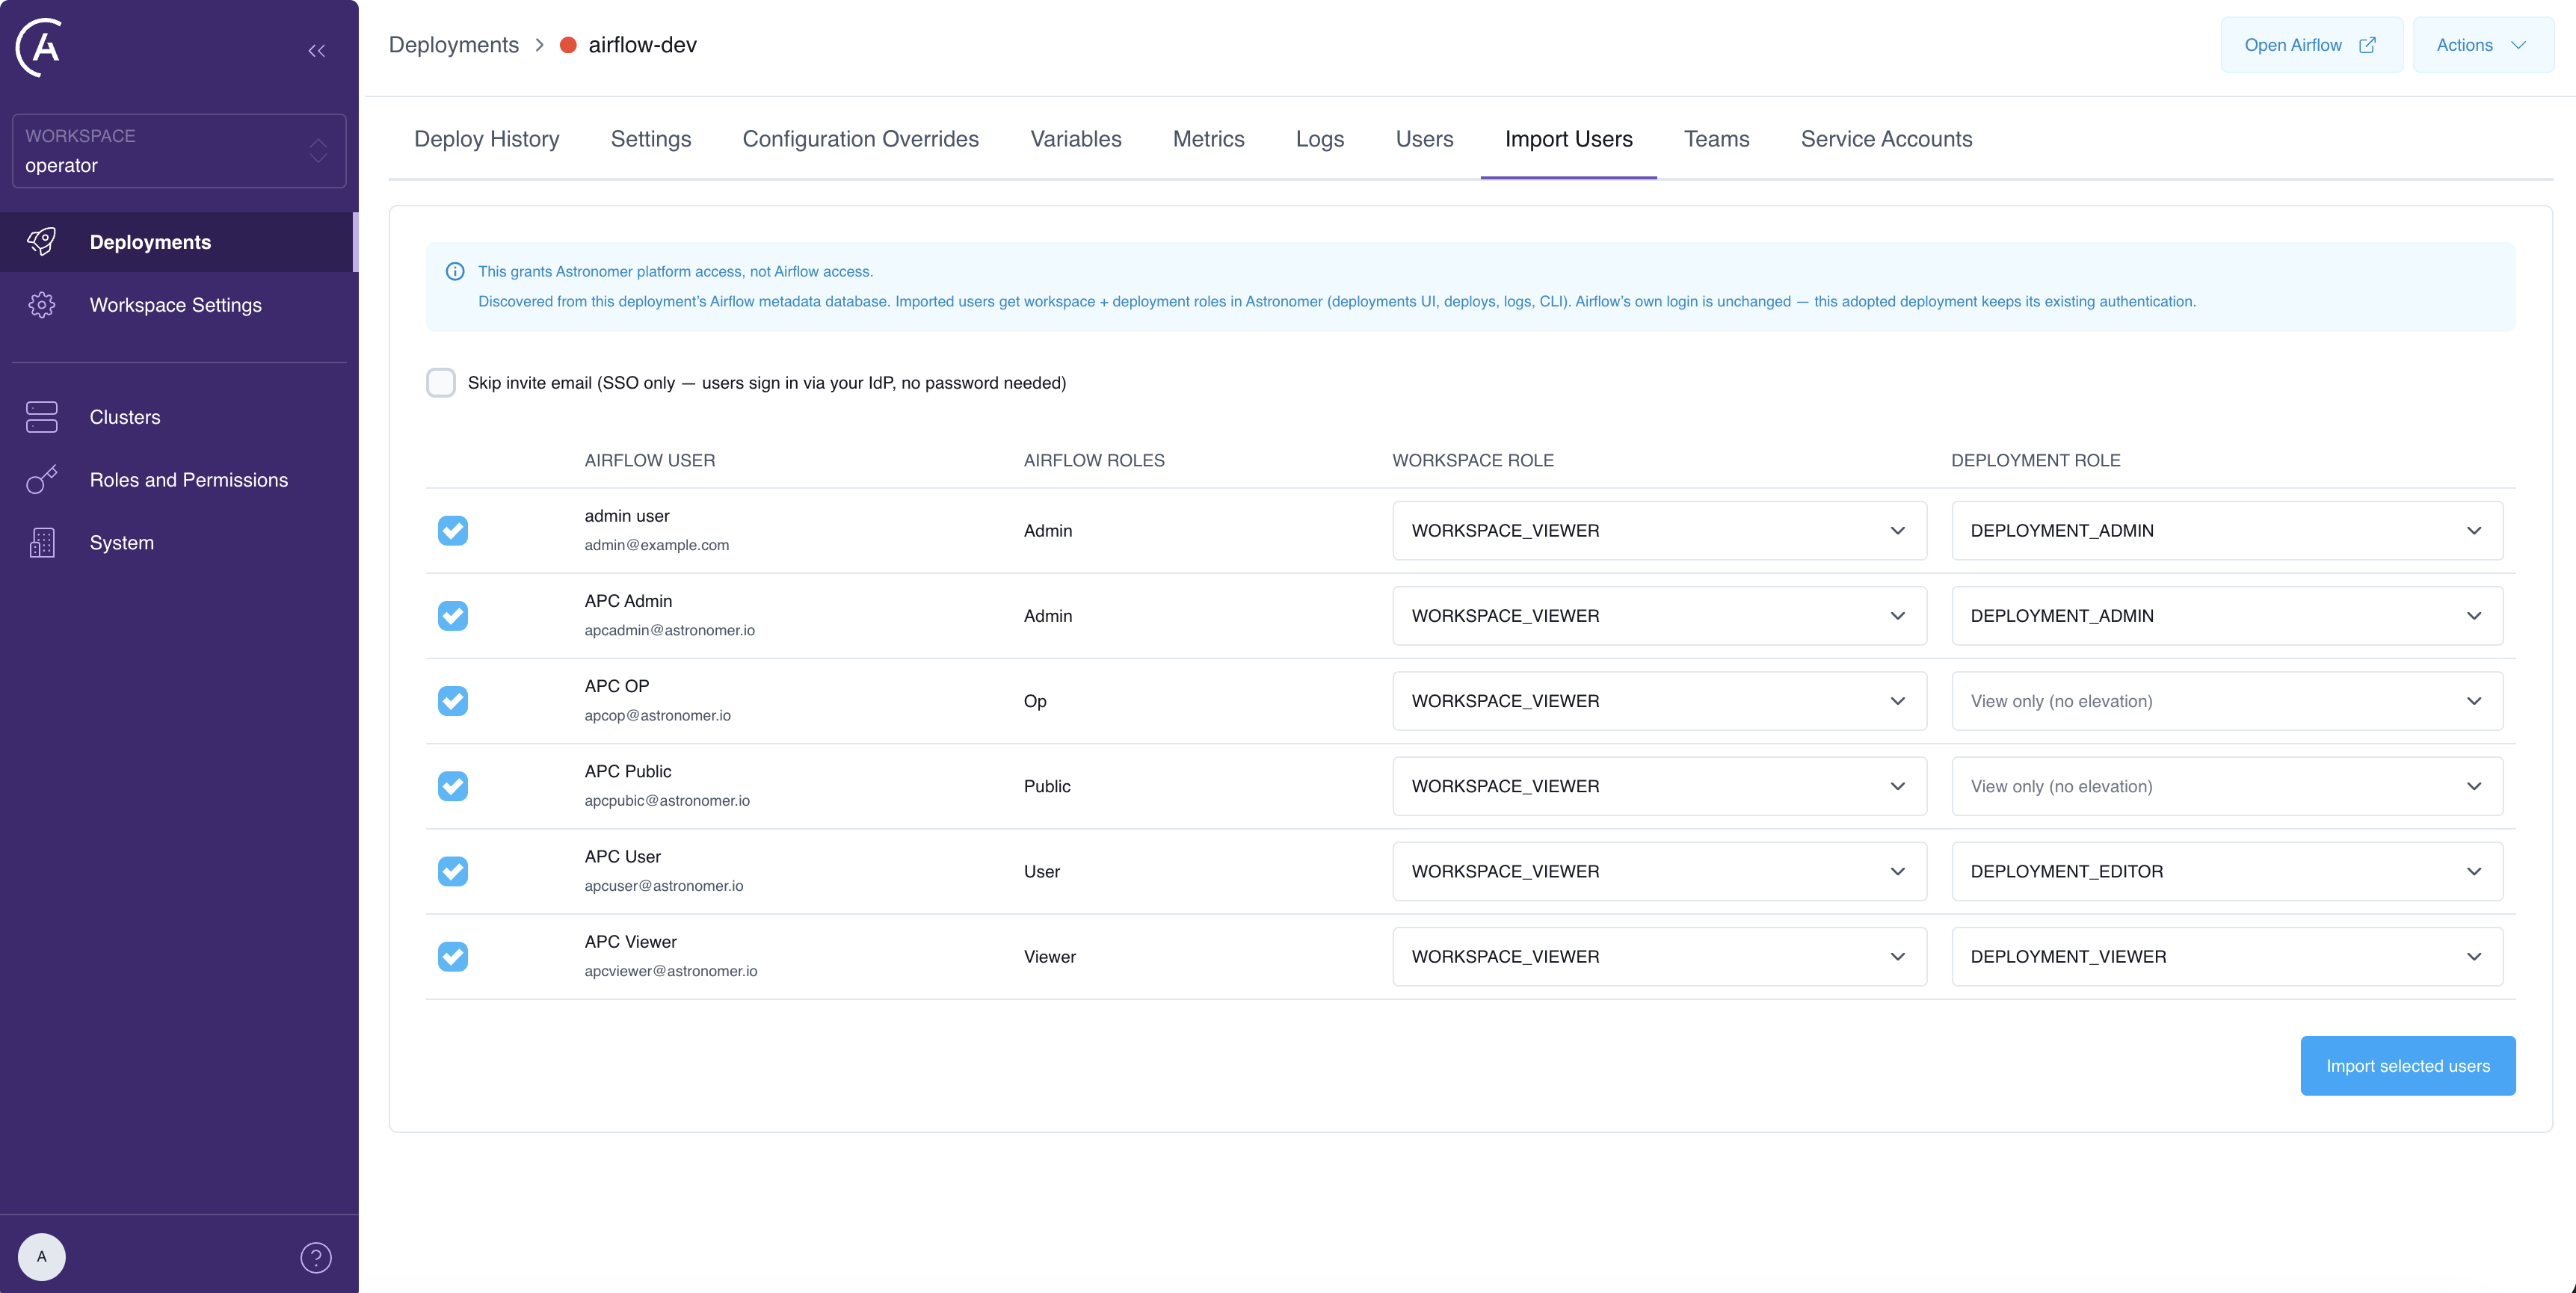This screenshot has height=1293, width=2576.
Task: Switch to Metrics tab
Action: [1208, 139]
